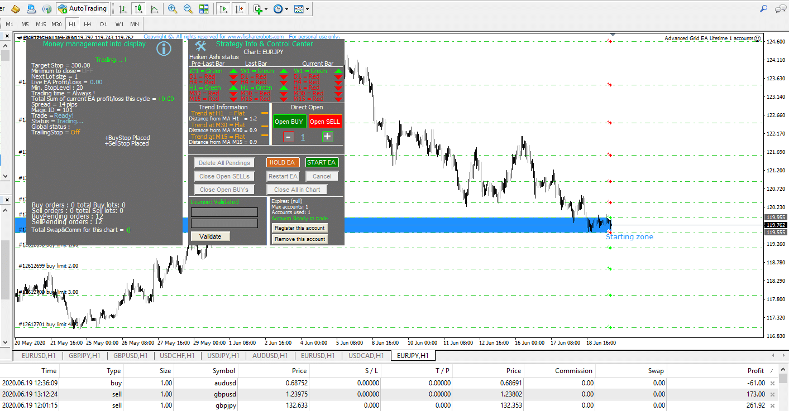
Task: Close the gbpusd sell order
Action: (773, 394)
